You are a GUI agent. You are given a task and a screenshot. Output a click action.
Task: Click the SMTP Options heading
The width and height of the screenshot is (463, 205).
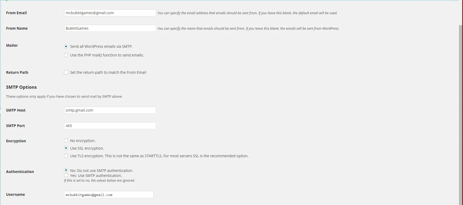[21, 87]
